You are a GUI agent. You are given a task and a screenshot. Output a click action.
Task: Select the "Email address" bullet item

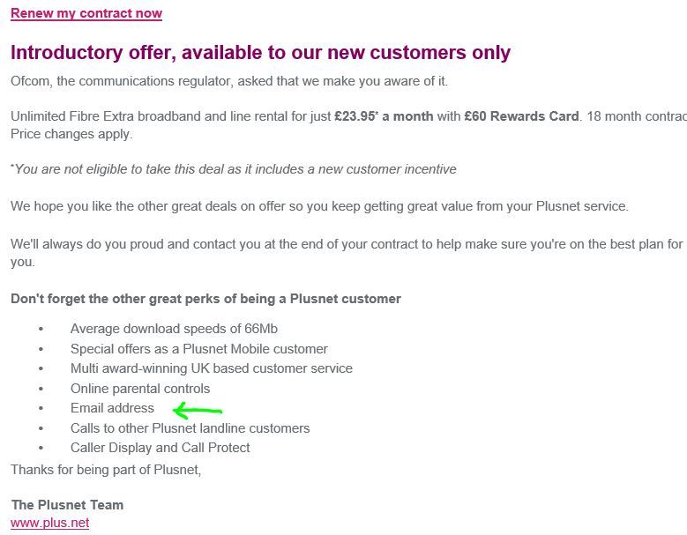click(112, 408)
